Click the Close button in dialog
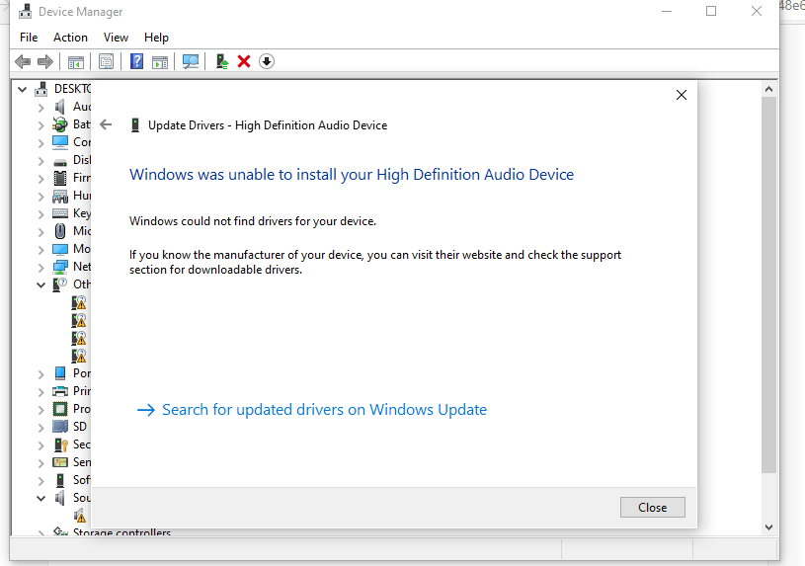 pyautogui.click(x=652, y=507)
